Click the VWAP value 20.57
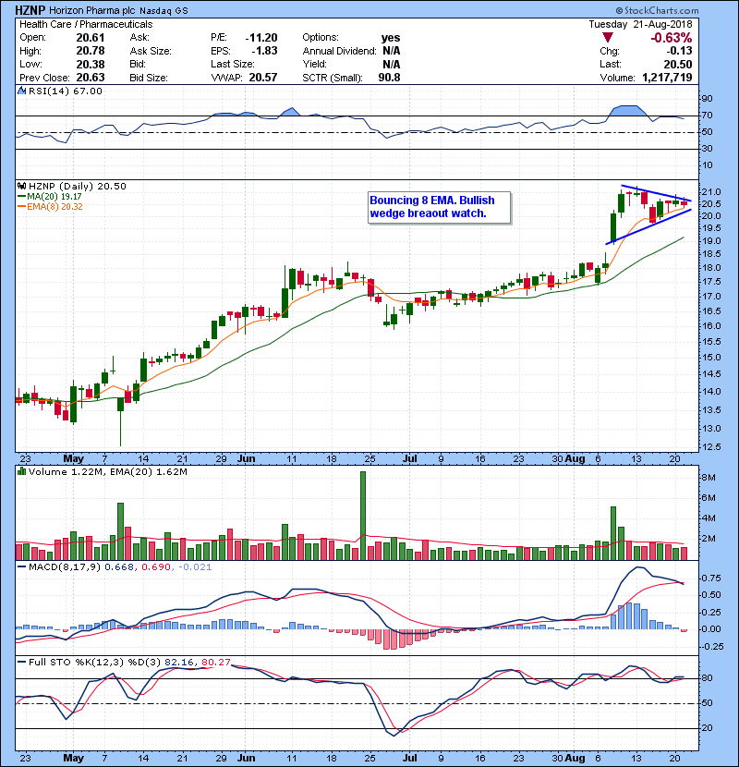739x767 pixels. point(263,78)
